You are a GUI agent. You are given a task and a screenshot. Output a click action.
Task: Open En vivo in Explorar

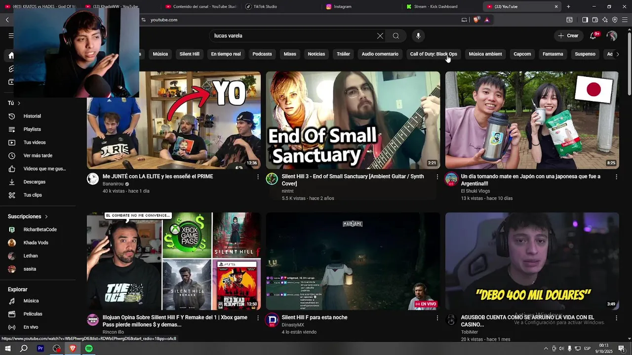31,327
